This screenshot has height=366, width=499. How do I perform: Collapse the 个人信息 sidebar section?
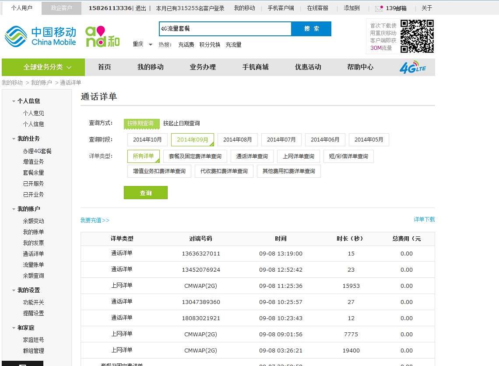14,101
